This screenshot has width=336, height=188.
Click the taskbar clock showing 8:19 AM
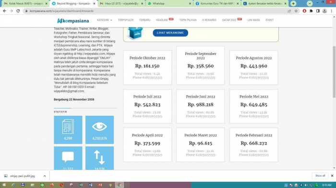pos(326,185)
